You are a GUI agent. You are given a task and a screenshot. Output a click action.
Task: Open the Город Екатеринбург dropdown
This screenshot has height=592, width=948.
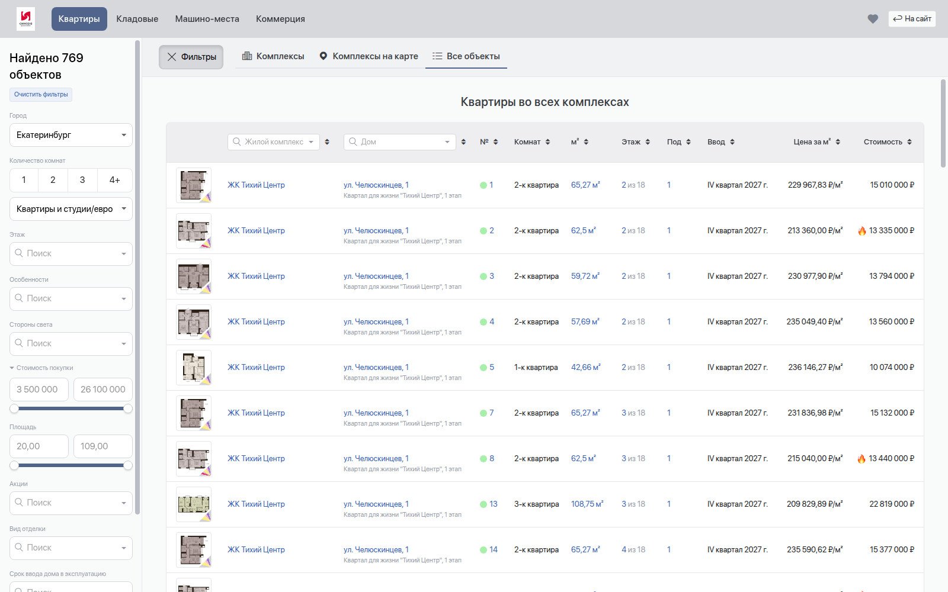(x=71, y=135)
